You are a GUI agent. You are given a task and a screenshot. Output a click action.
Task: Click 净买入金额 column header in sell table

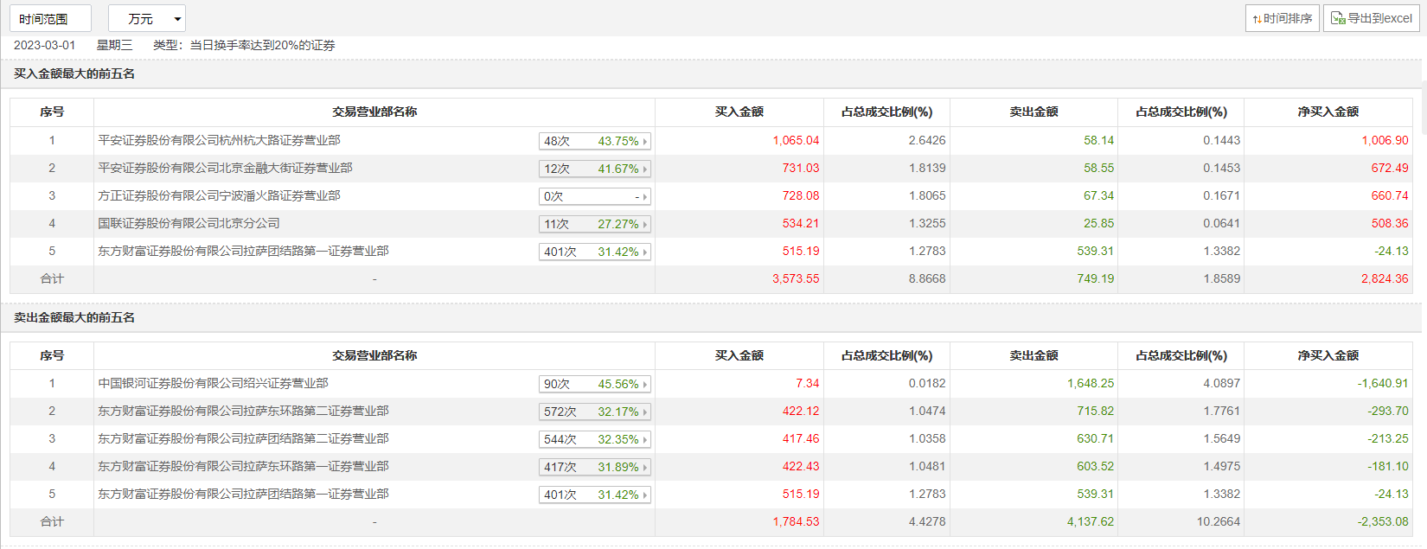pyautogui.click(x=1328, y=355)
